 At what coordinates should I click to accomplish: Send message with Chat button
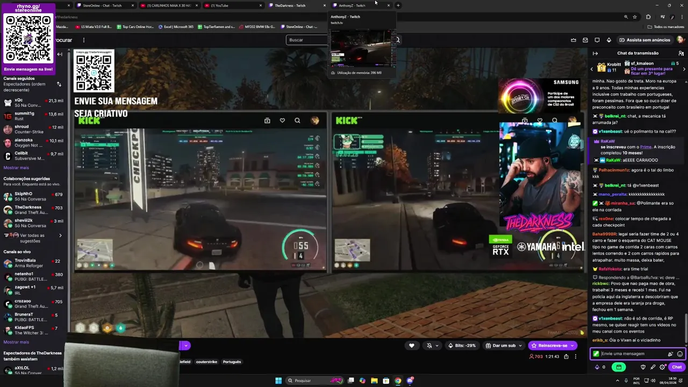click(x=676, y=367)
